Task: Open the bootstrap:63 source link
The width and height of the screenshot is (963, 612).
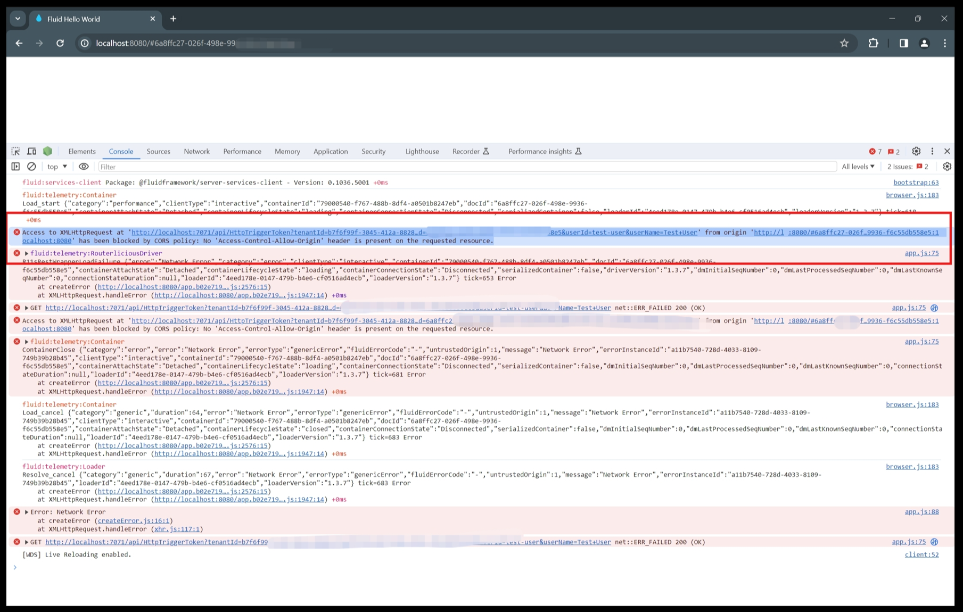Action: 916,183
